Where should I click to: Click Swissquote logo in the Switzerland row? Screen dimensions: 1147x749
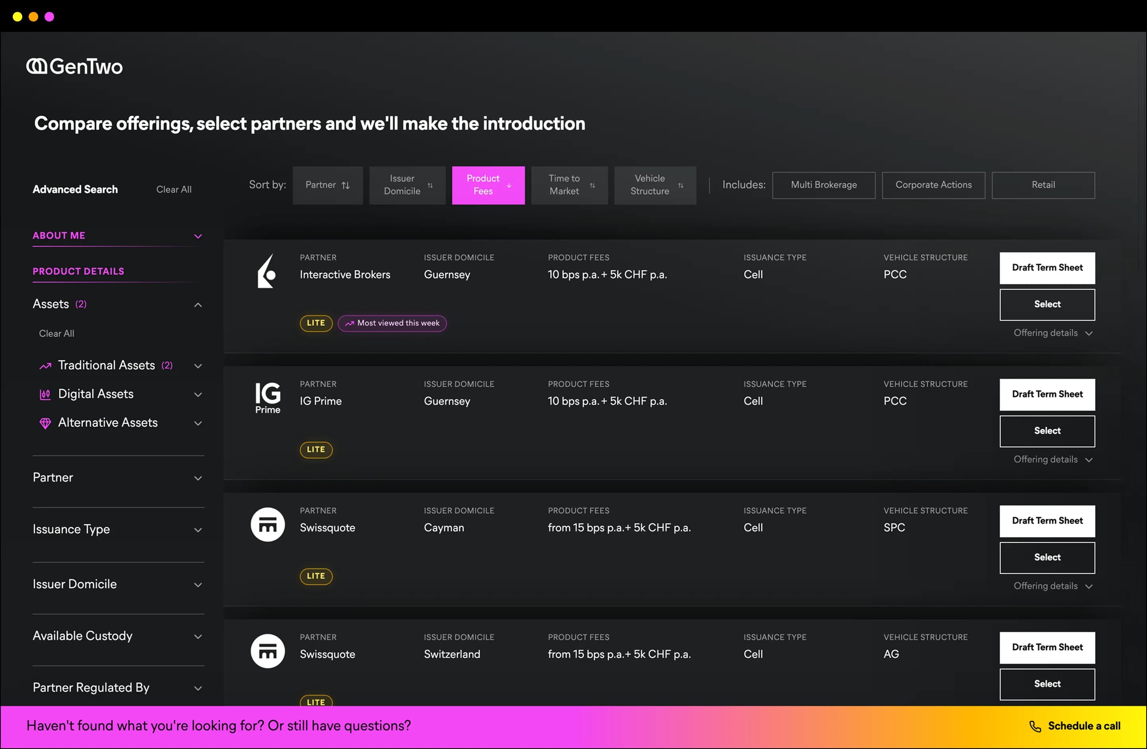click(268, 651)
